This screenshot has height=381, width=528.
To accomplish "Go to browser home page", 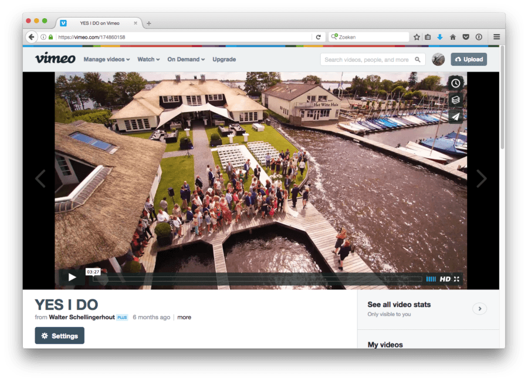I will coord(452,37).
